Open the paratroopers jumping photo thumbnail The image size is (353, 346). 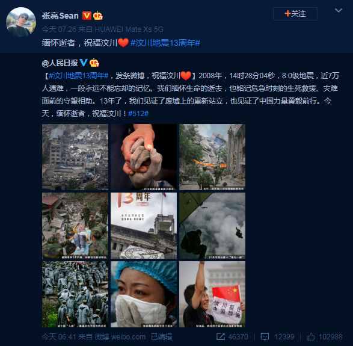click(212, 226)
